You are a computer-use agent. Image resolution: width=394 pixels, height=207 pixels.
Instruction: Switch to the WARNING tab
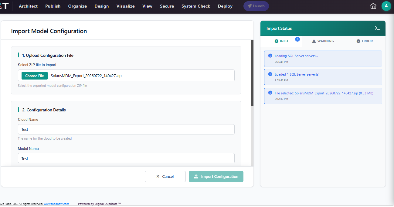pos(323,41)
